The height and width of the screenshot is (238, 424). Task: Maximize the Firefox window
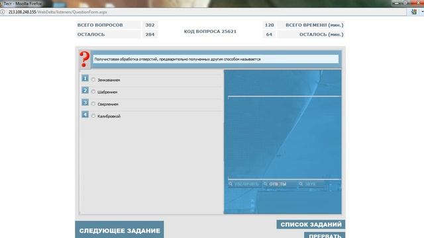405,3
